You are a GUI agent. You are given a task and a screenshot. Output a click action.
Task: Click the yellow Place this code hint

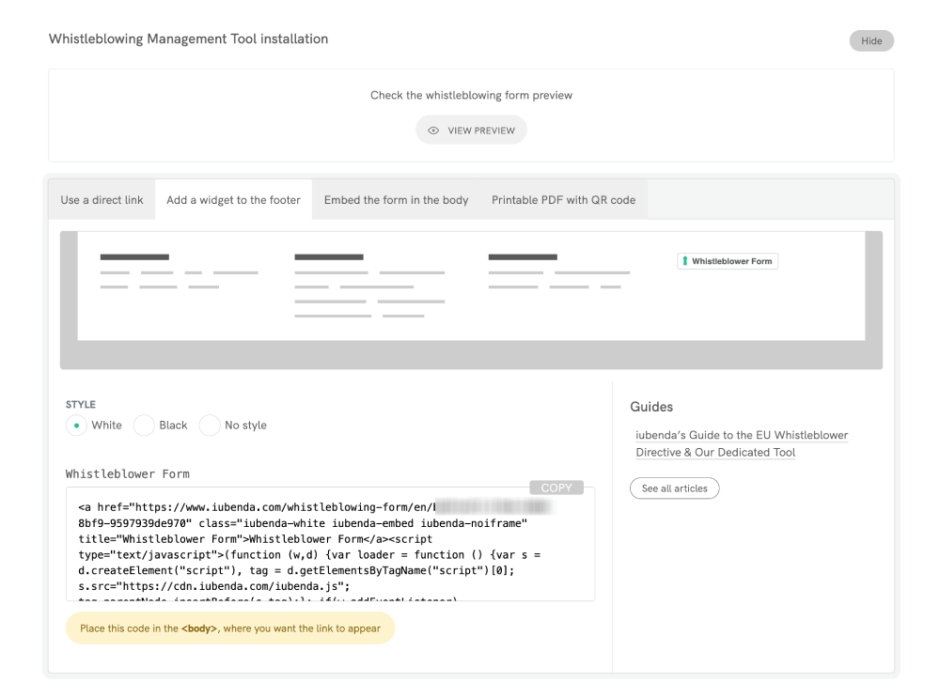(230, 628)
